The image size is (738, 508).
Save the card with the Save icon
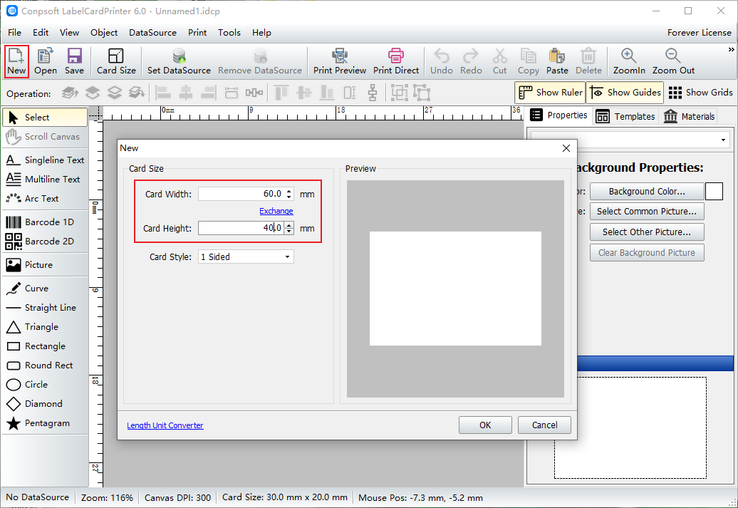[x=74, y=61]
